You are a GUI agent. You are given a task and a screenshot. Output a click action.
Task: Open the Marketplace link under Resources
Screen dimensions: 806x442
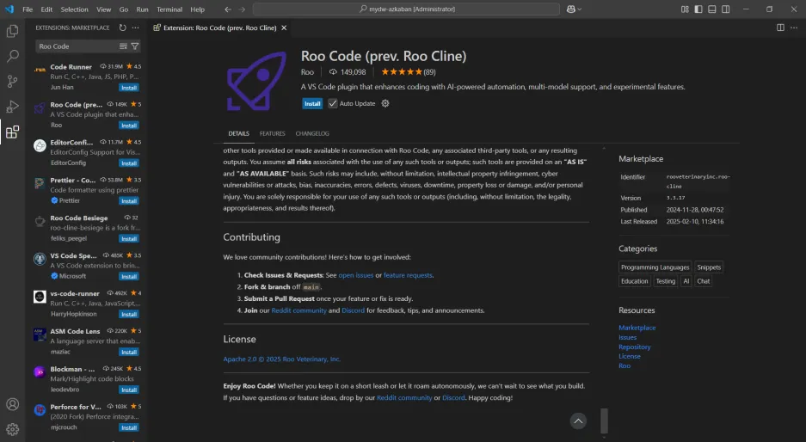[x=637, y=328]
